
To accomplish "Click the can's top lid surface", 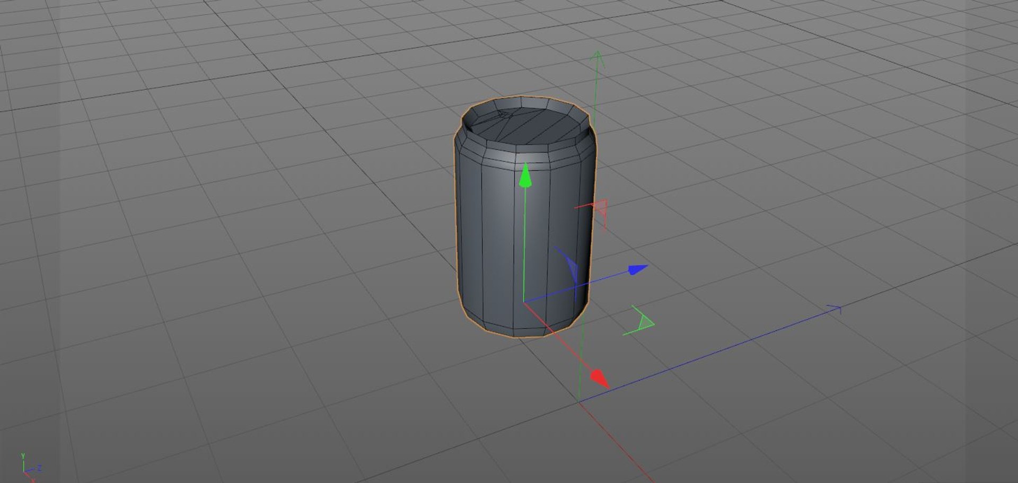I will pos(525,125).
